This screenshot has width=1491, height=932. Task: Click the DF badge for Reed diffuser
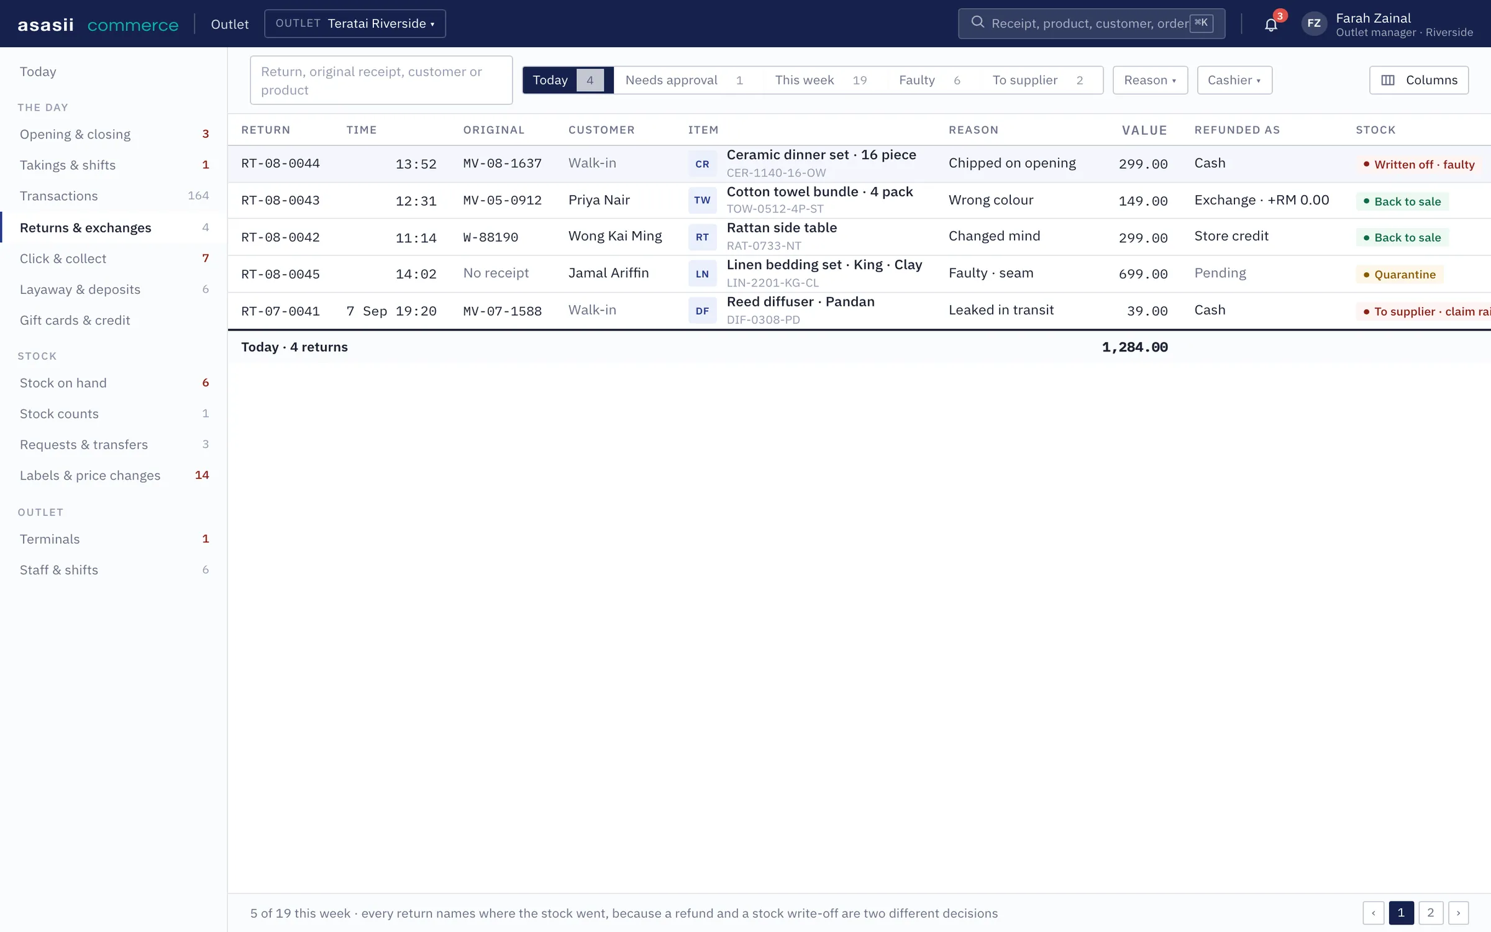coord(702,311)
